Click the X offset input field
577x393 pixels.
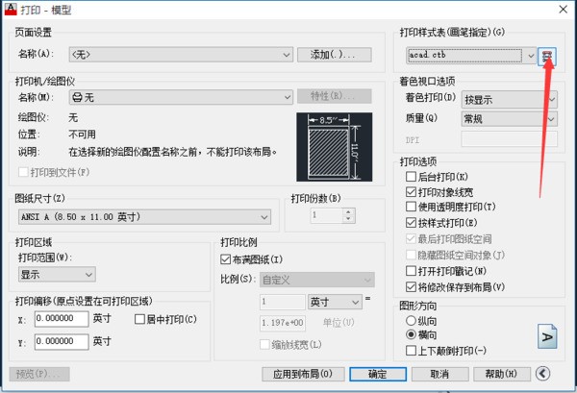coord(62,319)
